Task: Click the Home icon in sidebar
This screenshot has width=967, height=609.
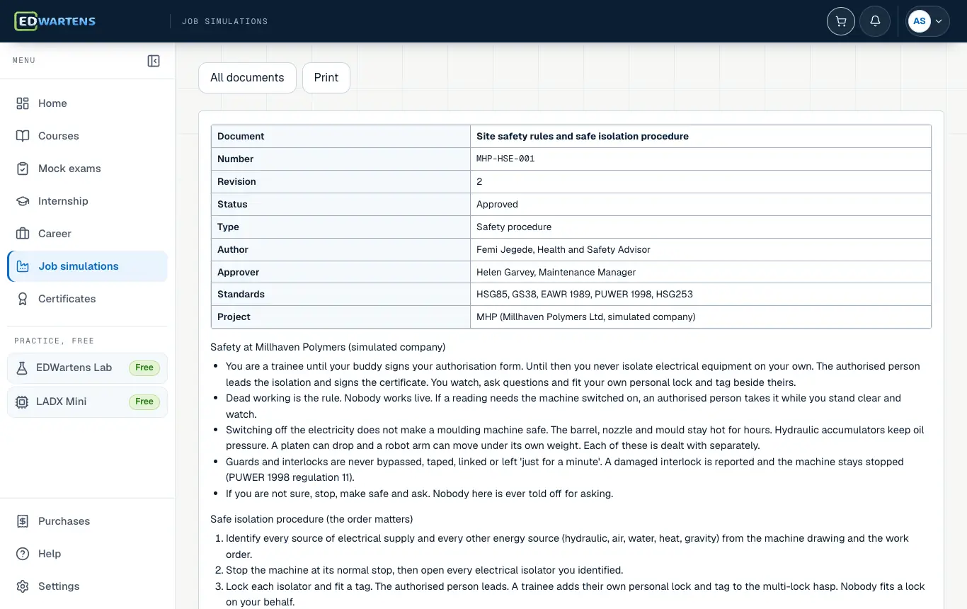Action: coord(23,103)
